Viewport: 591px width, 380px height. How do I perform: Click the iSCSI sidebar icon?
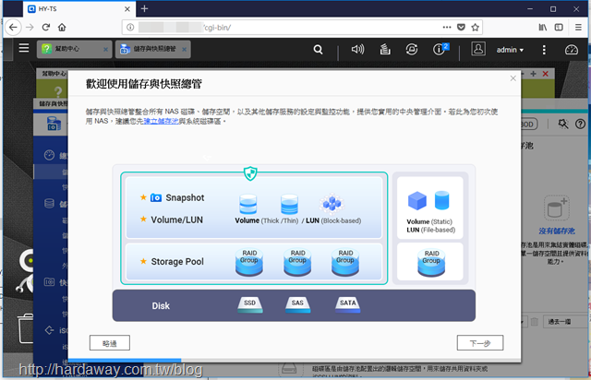[x=49, y=330]
